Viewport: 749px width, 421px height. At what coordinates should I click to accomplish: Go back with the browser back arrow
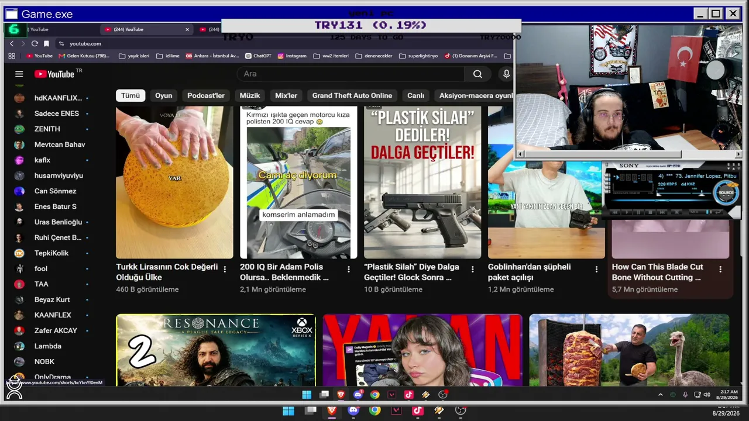pos(12,44)
